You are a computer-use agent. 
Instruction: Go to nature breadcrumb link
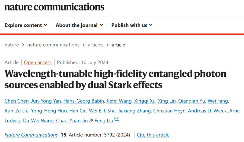pyautogui.click(x=12, y=45)
